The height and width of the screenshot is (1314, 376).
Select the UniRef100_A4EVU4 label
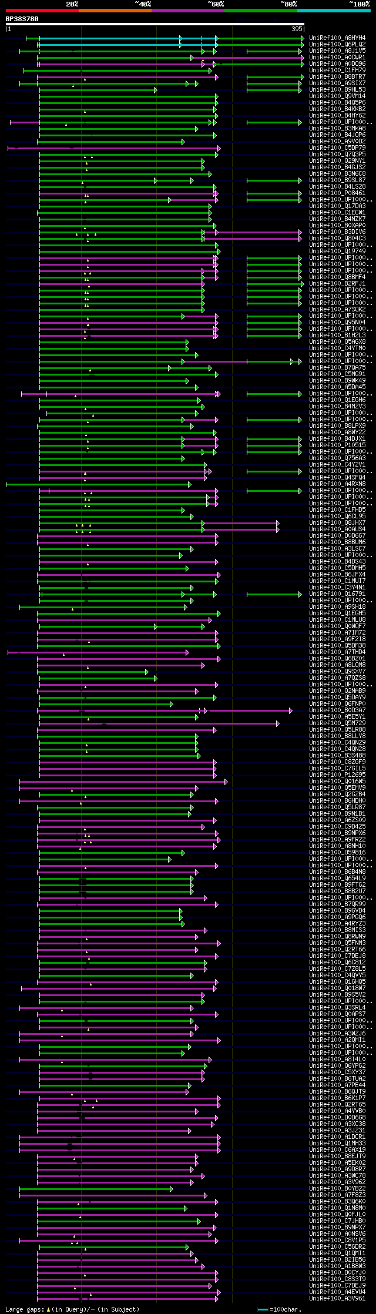pyautogui.click(x=337, y=1292)
